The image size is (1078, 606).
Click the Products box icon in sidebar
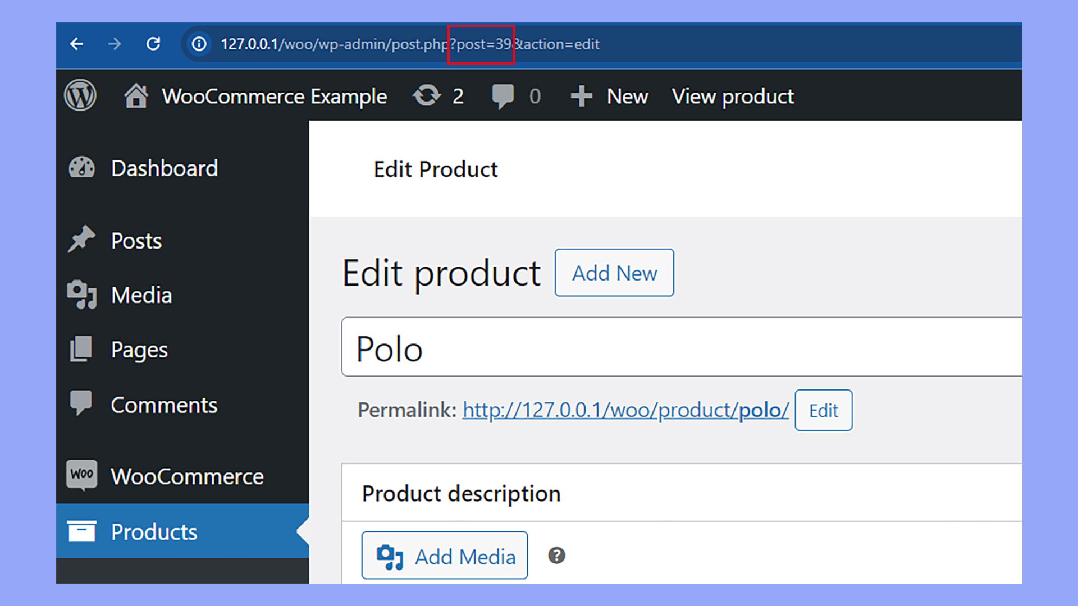coord(82,530)
